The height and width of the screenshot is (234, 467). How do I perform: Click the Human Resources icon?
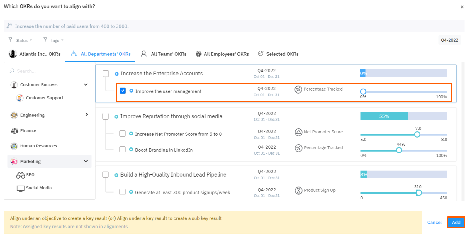pos(14,146)
